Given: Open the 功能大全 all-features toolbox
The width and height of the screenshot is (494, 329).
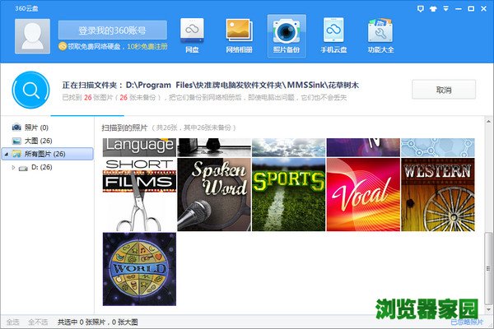Looking at the screenshot, I should 380,35.
